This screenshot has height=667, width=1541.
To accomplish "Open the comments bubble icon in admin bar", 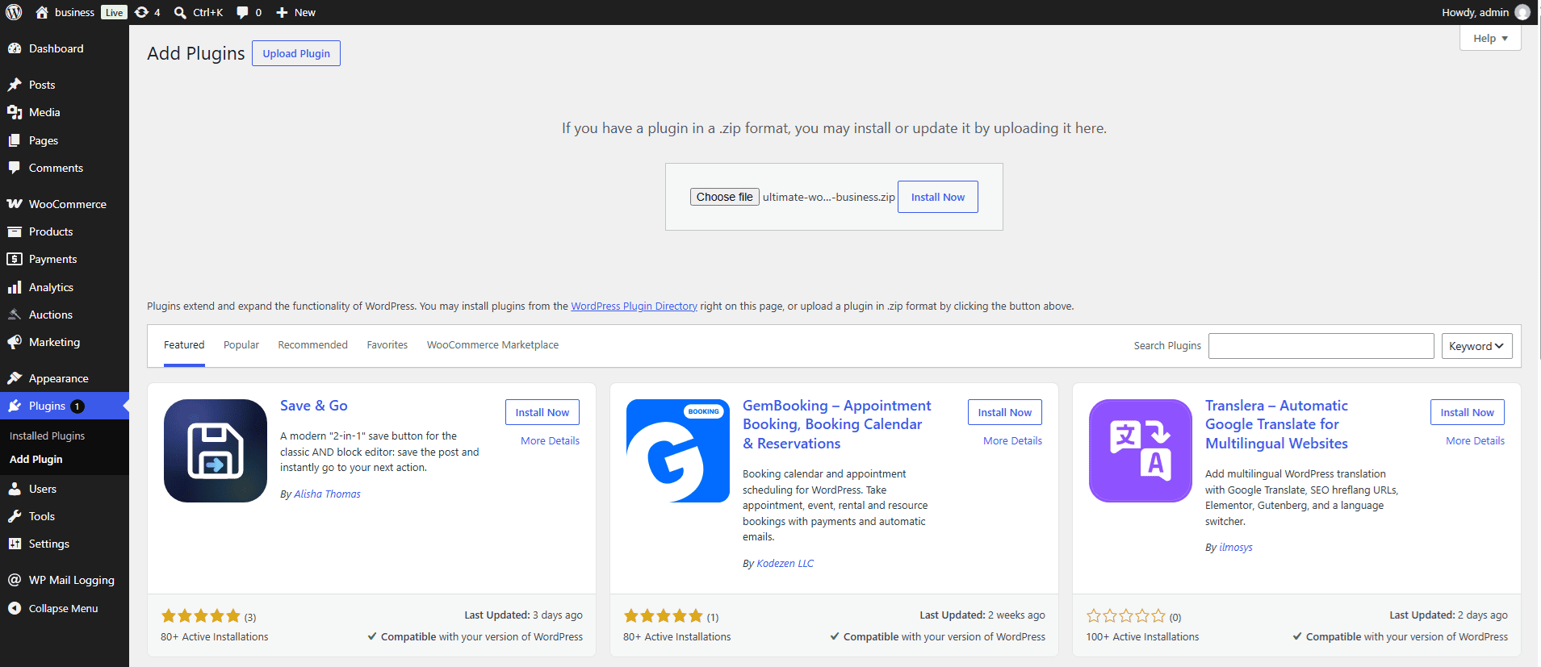I will point(242,12).
